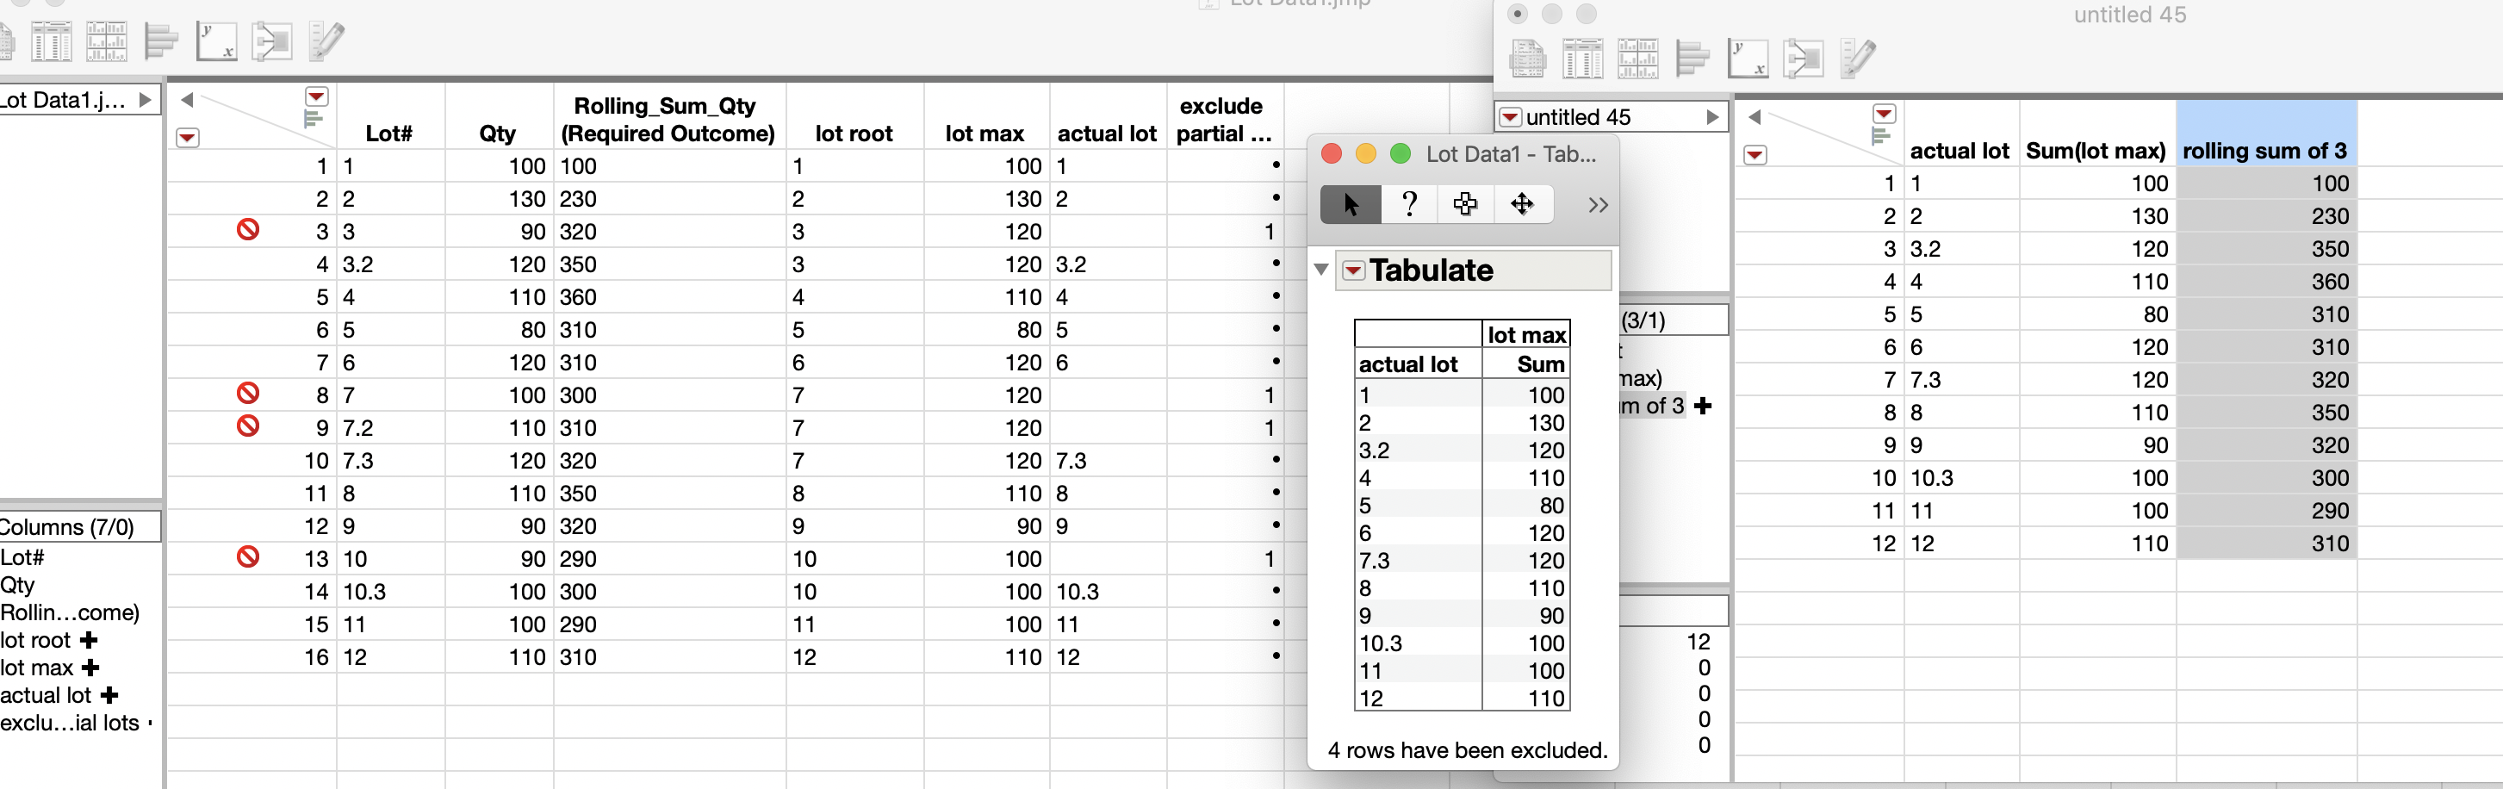2503x789 pixels.
Task: Click the excluded-row marker on row 3
Action: (x=248, y=230)
